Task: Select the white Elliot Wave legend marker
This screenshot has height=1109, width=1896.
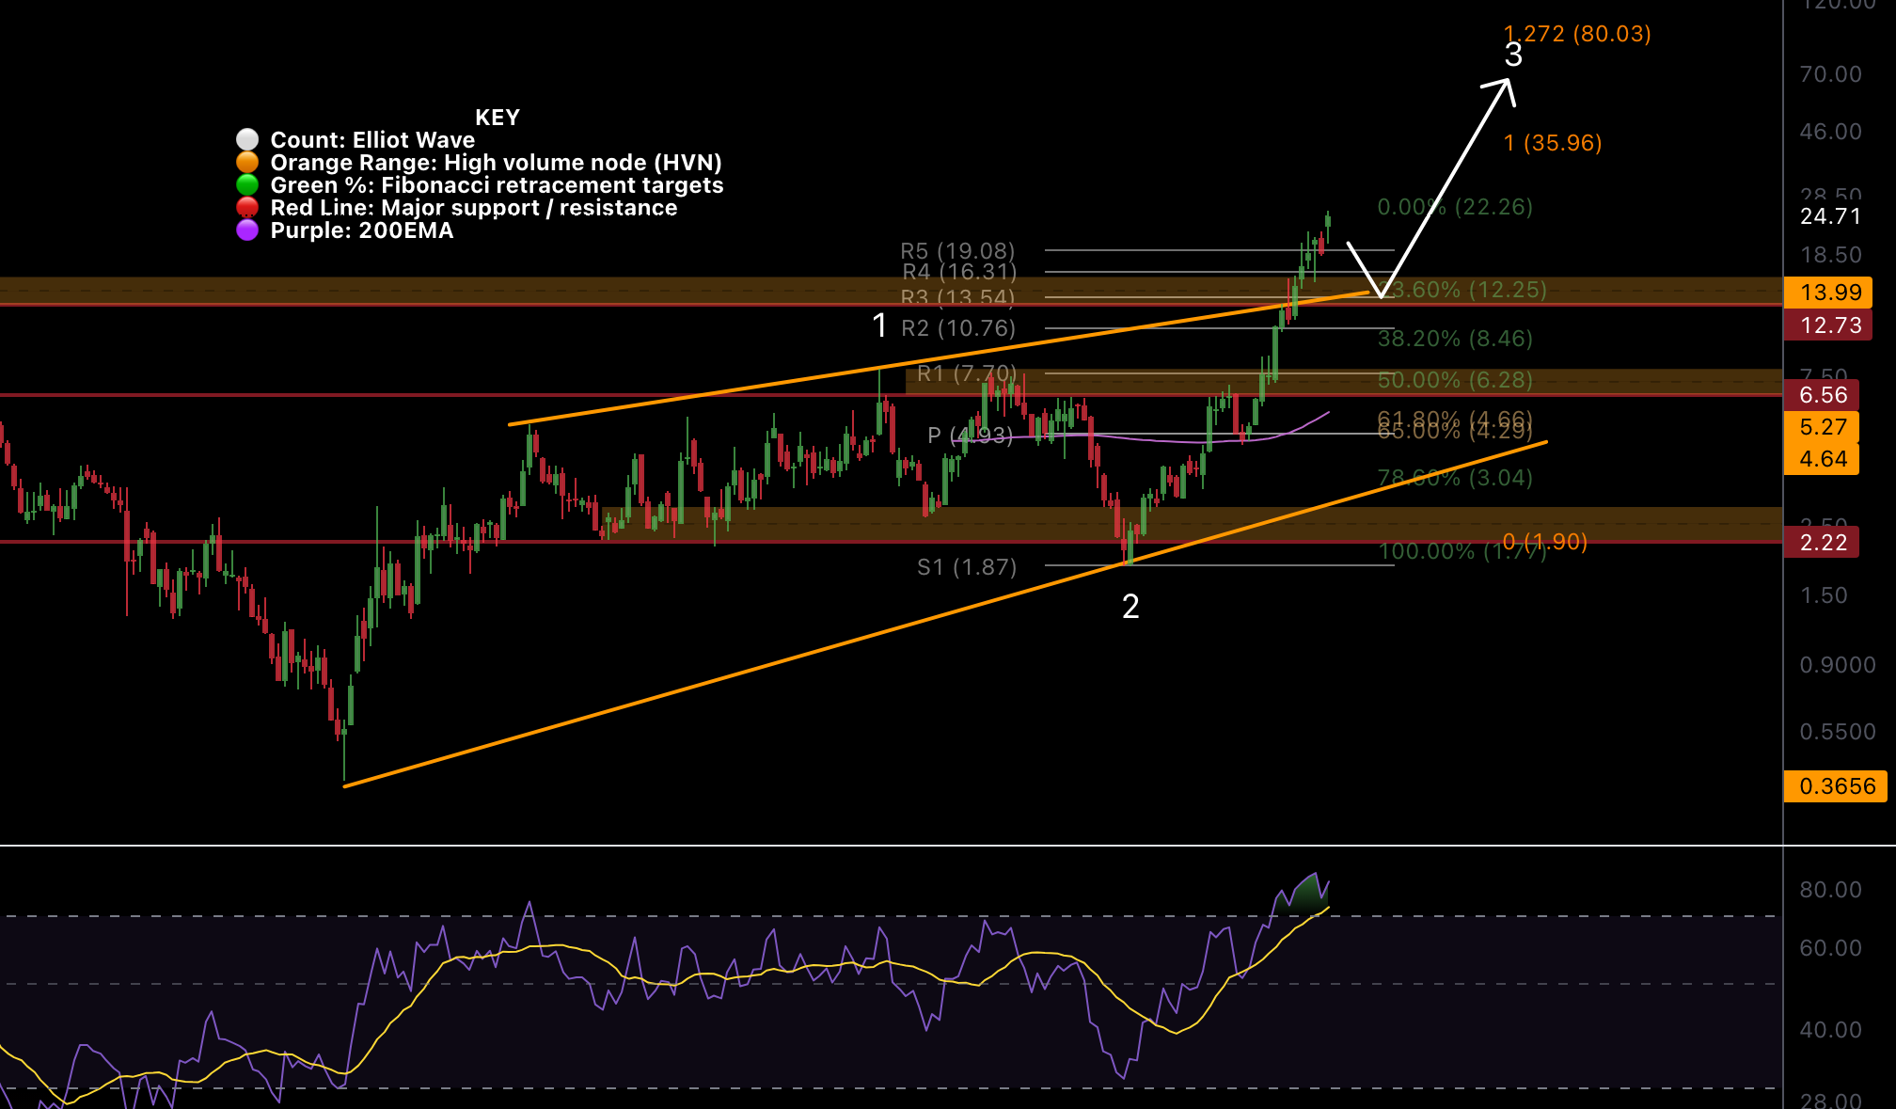Action: tap(248, 139)
